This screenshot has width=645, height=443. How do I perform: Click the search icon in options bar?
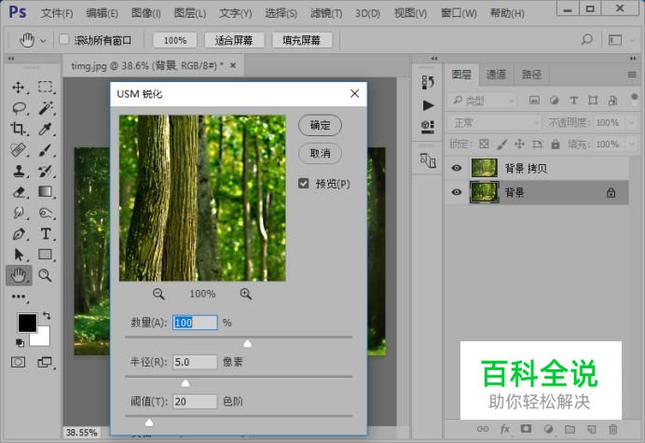click(x=587, y=39)
